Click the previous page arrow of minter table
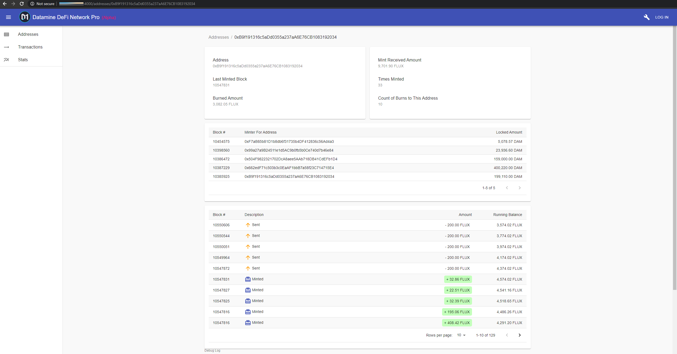This screenshot has width=677, height=354. click(x=507, y=188)
